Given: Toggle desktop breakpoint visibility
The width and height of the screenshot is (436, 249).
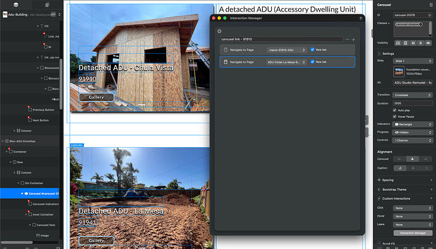Looking at the screenshot, I should 398,43.
